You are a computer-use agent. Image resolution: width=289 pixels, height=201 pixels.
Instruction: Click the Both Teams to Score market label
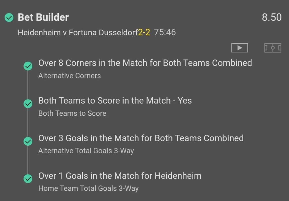coord(72,113)
